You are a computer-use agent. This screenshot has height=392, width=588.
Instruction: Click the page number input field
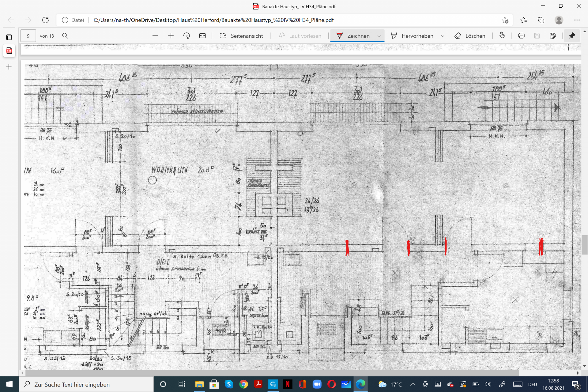click(x=28, y=36)
